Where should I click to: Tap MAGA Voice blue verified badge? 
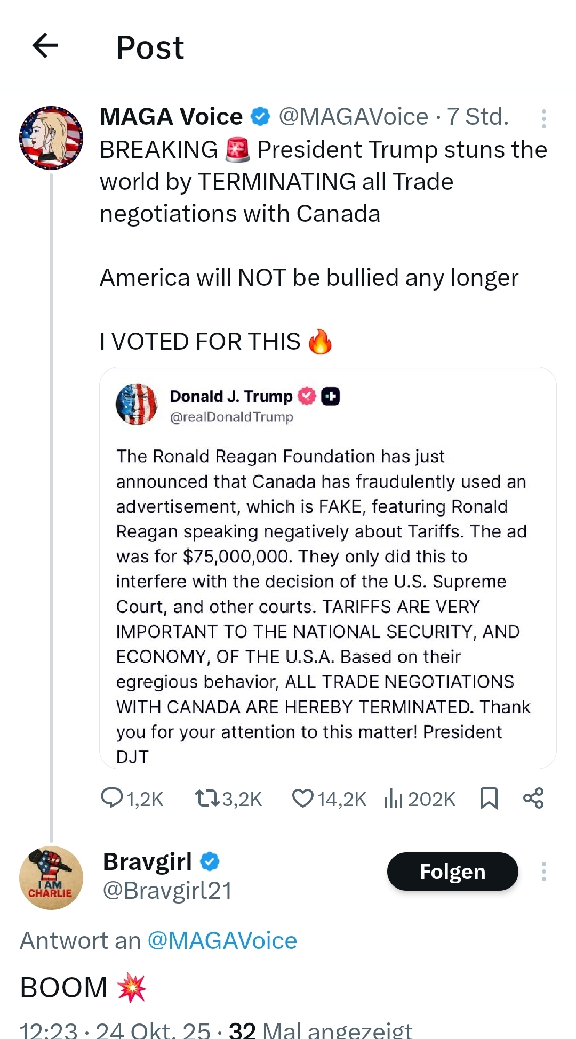tap(260, 117)
